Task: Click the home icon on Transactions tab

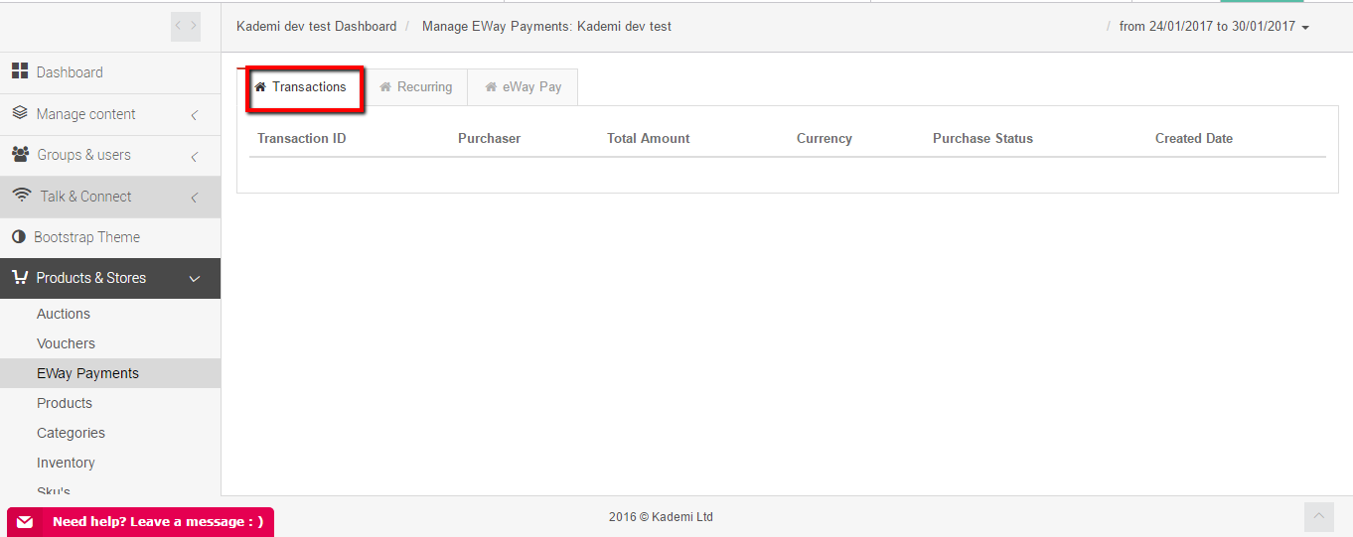Action: click(x=260, y=86)
